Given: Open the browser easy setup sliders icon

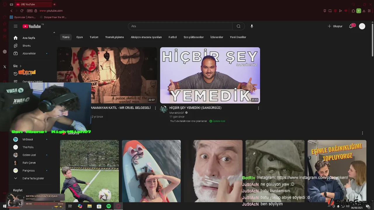Looking at the screenshot, I should pyautogui.click(x=369, y=11).
